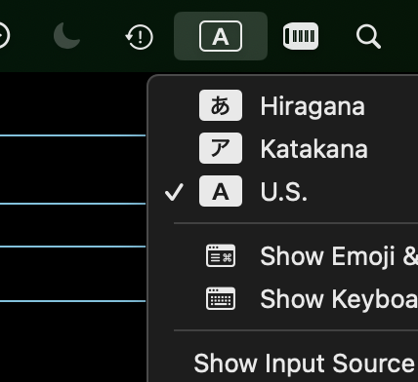Viewport: 418px width, 382px height.
Task: Click Show Input Source menu entry
Action: 282,363
